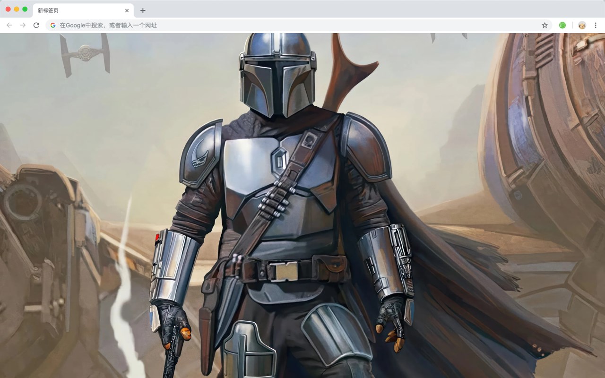
Task: Open the Chrome three-dot menu
Action: pos(596,25)
